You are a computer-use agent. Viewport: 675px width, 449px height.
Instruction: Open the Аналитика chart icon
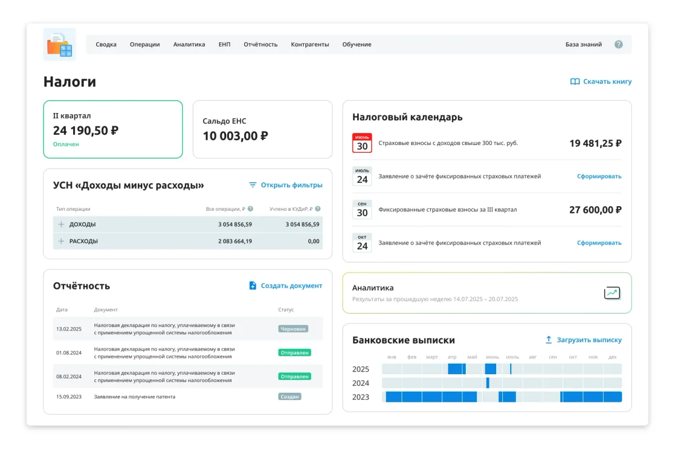(x=611, y=293)
